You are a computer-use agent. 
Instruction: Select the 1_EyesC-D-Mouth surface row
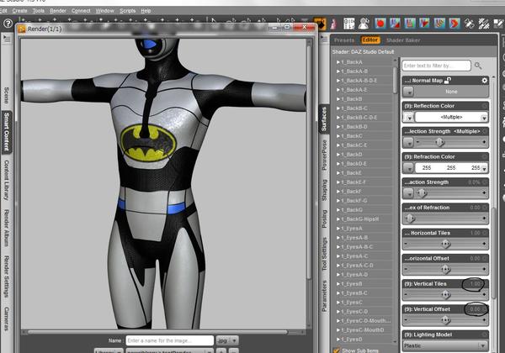[365, 321]
